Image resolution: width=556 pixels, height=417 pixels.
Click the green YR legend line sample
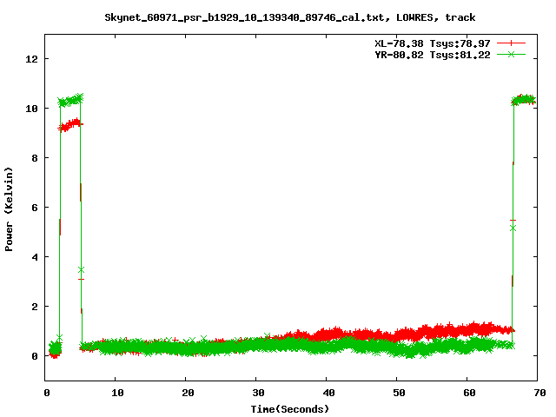512,54
